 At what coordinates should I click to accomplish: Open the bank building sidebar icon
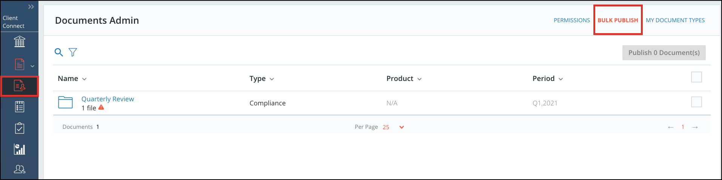pos(20,41)
